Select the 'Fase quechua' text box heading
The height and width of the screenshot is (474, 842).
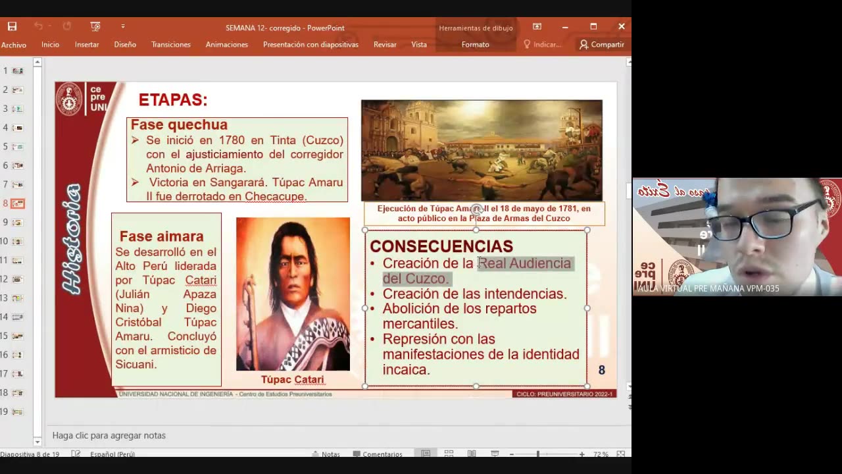pyautogui.click(x=179, y=124)
